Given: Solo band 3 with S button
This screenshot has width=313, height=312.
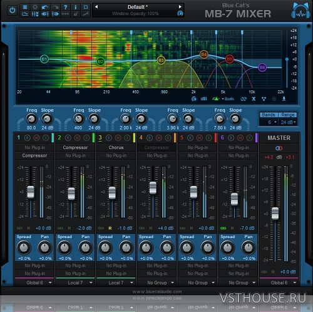Looking at the screenshot, I should click(127, 138).
